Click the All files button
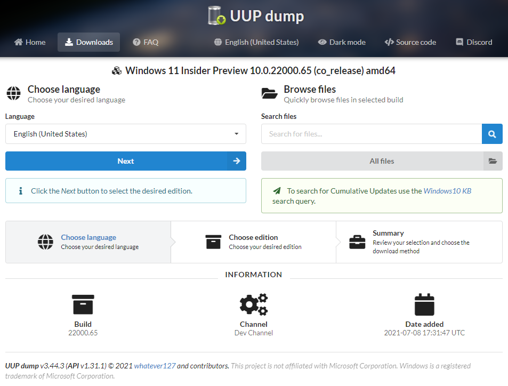Image resolution: width=508 pixels, height=386 pixels. tap(382, 161)
